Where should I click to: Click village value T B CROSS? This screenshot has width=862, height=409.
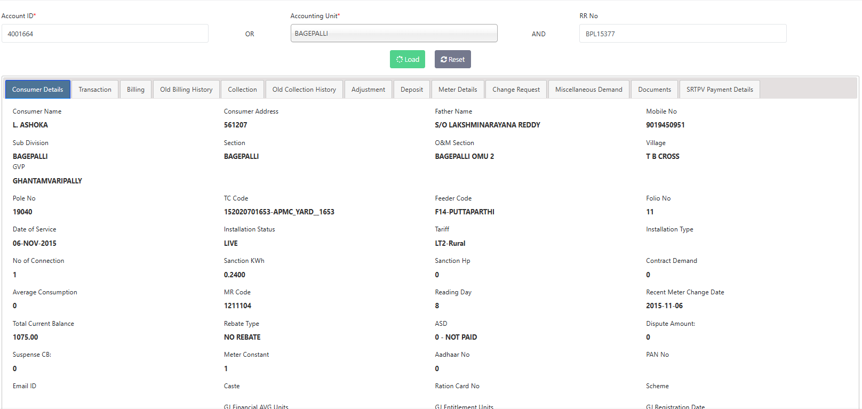[x=663, y=156]
